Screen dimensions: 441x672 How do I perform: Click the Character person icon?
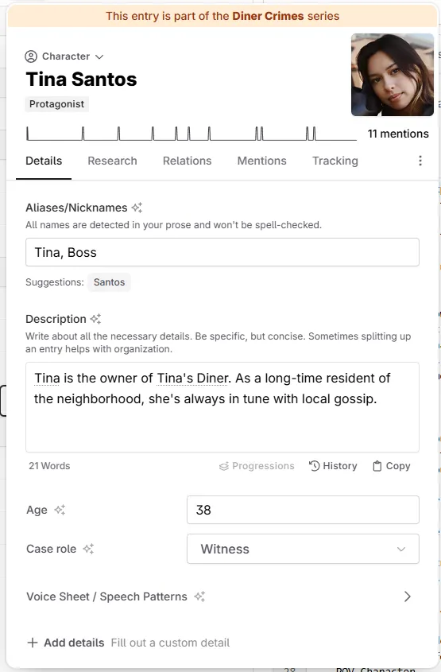click(x=31, y=56)
